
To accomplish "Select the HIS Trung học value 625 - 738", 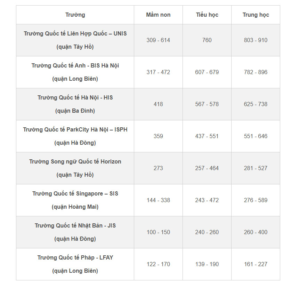I will tap(256, 104).
